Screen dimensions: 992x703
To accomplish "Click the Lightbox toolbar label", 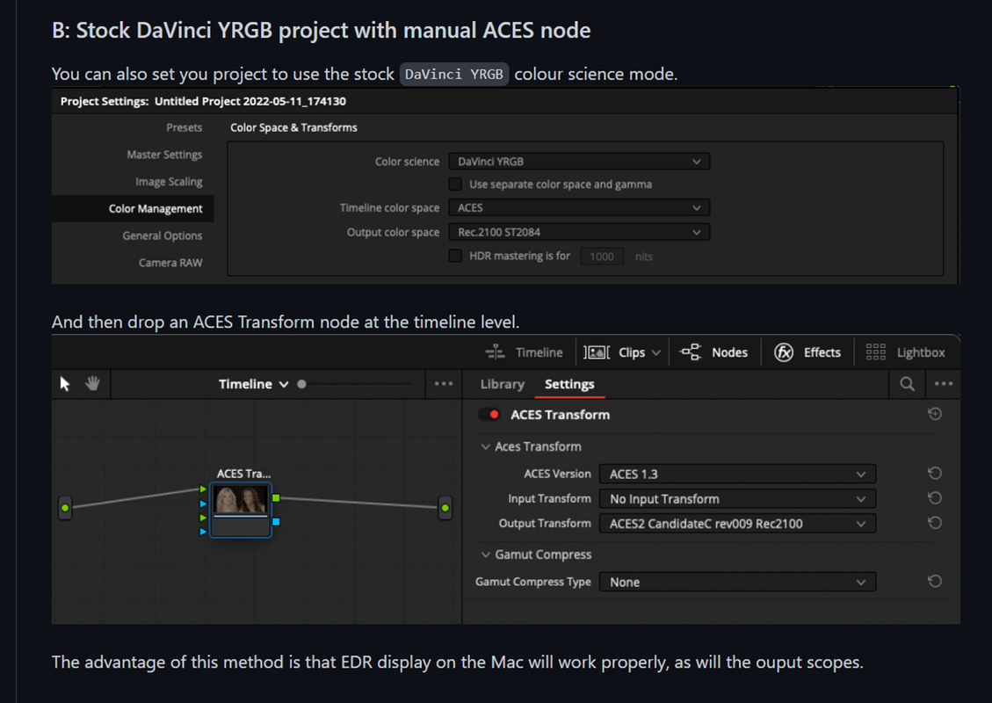I will pos(921,352).
